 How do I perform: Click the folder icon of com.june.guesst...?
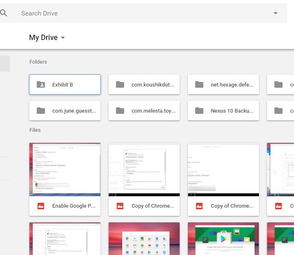click(41, 111)
